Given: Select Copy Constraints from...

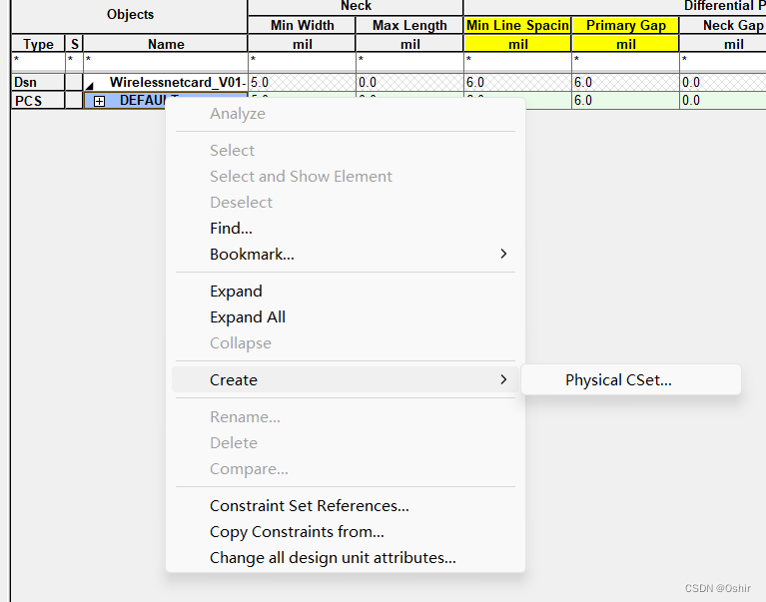Looking at the screenshot, I should (297, 532).
